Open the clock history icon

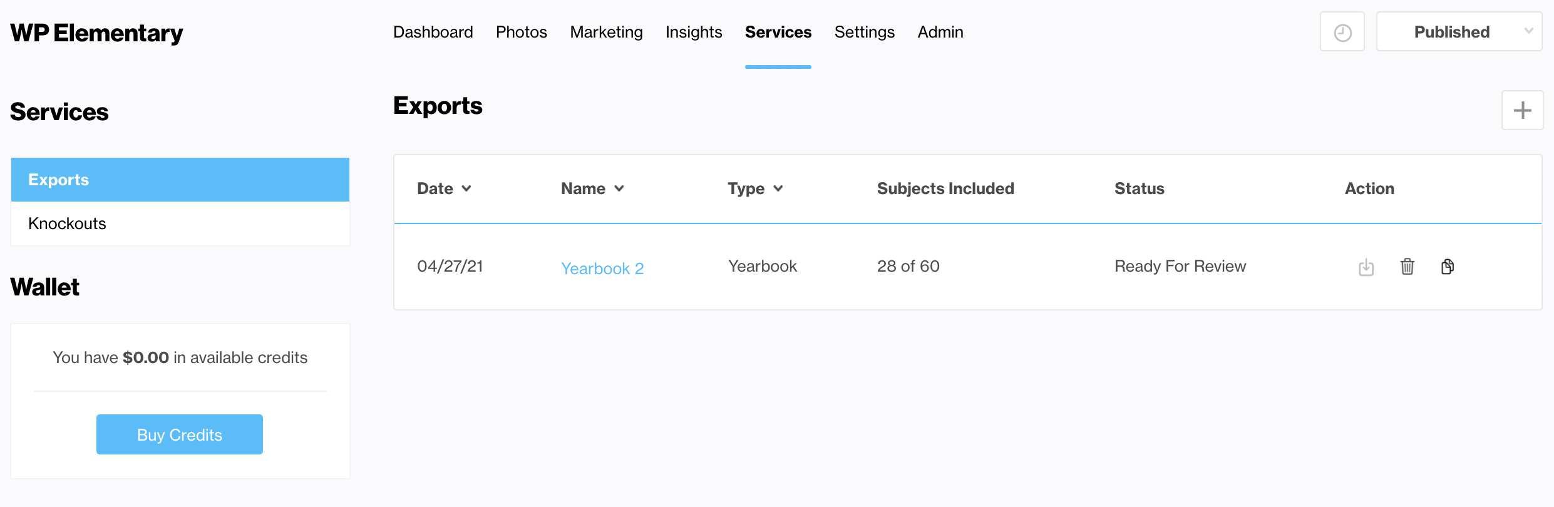point(1342,32)
